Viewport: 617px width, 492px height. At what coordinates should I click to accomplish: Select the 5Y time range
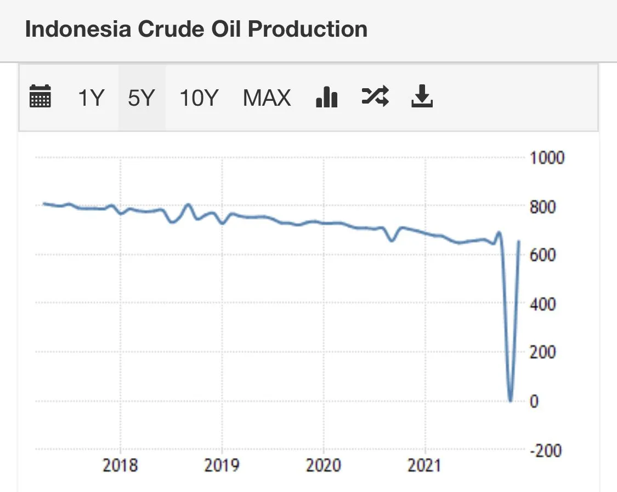coord(141,98)
